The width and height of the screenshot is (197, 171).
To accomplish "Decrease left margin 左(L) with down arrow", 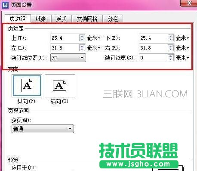I will point(82,50).
